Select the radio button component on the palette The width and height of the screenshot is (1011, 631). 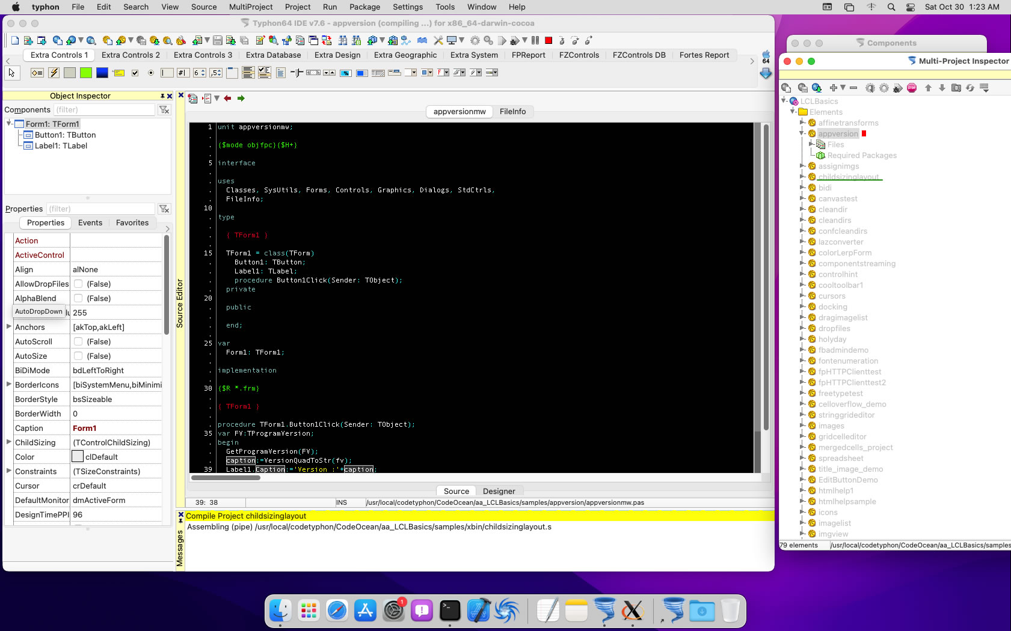point(151,73)
